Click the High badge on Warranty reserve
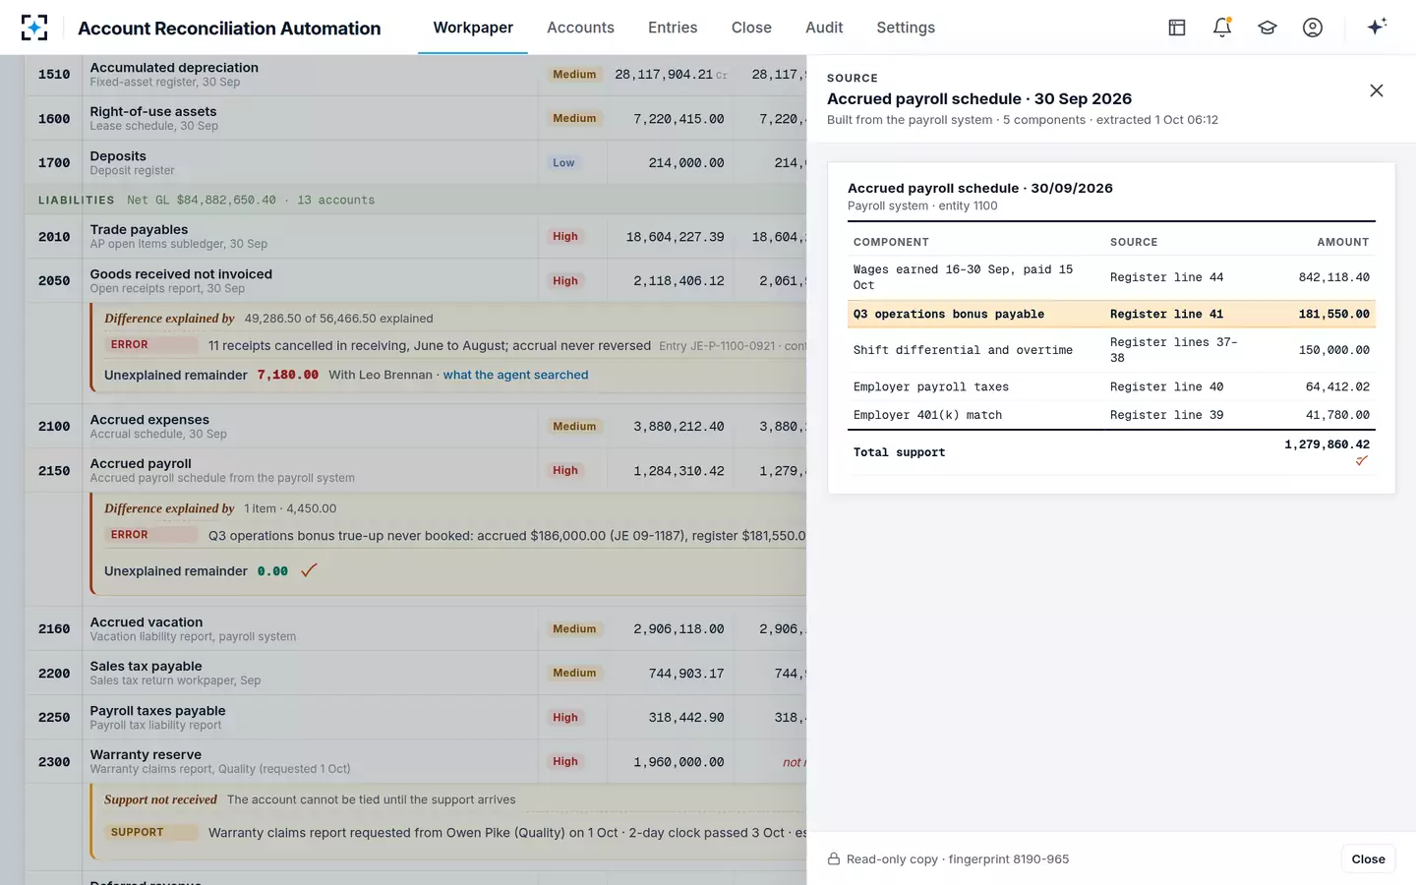1416x885 pixels. [x=565, y=762]
